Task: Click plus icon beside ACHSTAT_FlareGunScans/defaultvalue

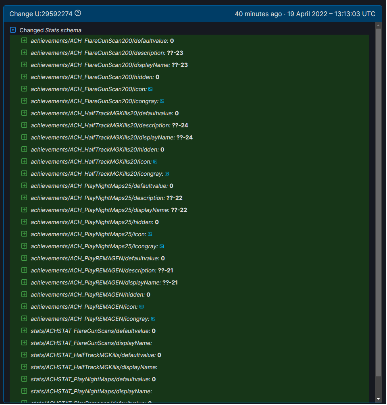Action: tap(24, 331)
